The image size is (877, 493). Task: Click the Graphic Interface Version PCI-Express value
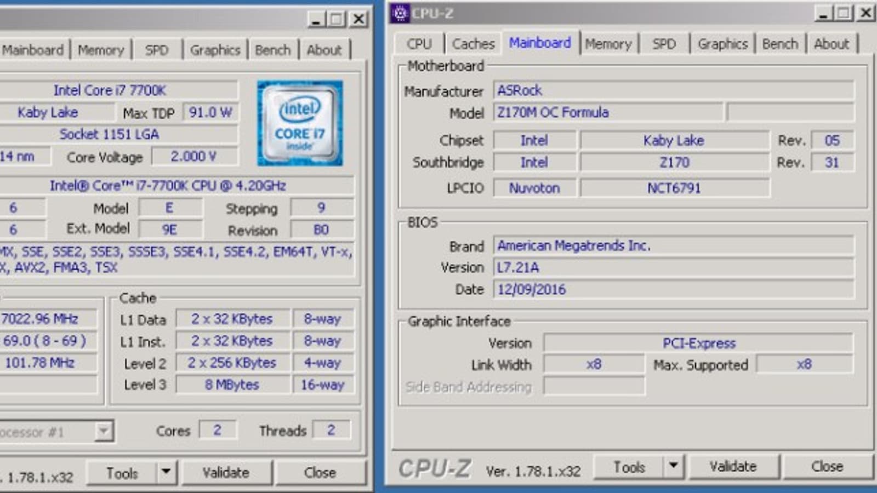coord(698,343)
